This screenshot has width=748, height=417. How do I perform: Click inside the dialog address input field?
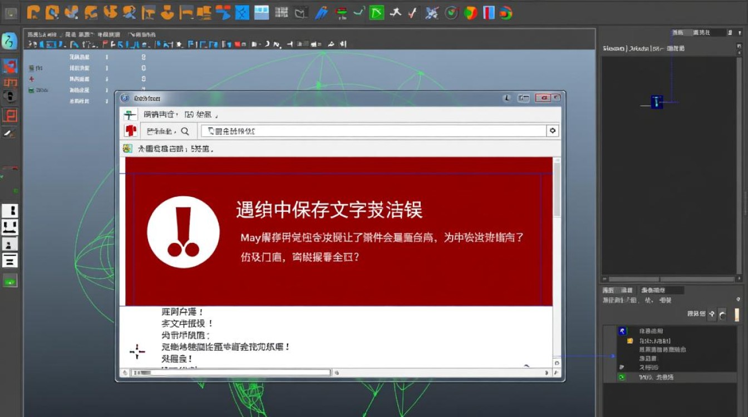pyautogui.click(x=373, y=131)
